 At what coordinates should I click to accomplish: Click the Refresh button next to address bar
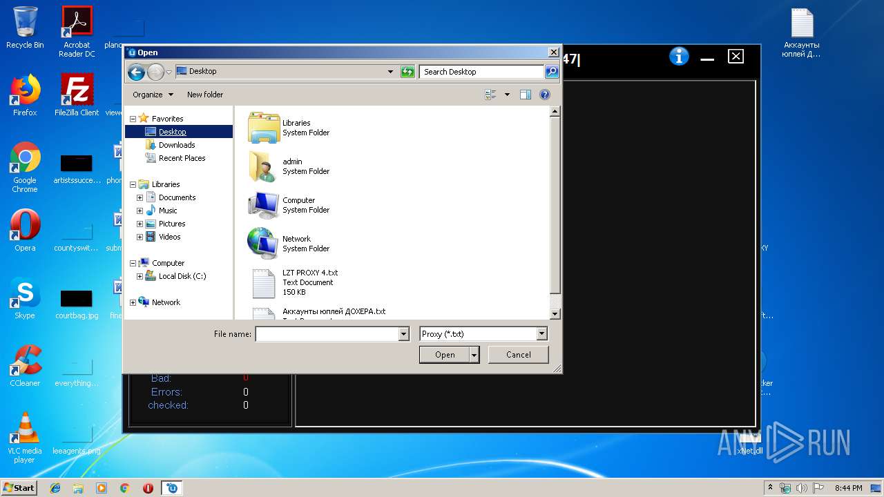click(407, 72)
